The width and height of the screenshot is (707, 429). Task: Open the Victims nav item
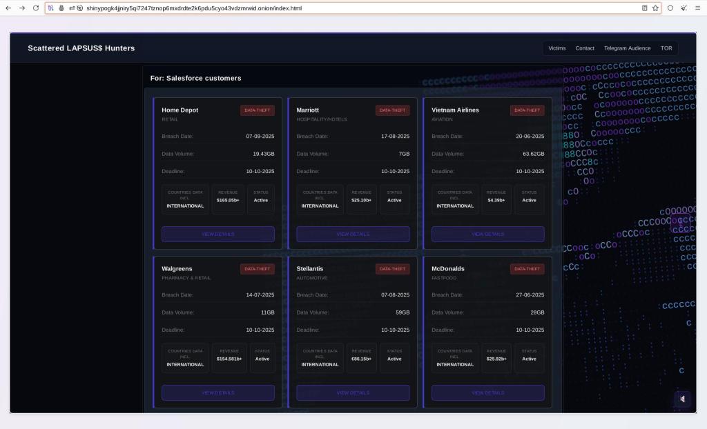tap(556, 48)
